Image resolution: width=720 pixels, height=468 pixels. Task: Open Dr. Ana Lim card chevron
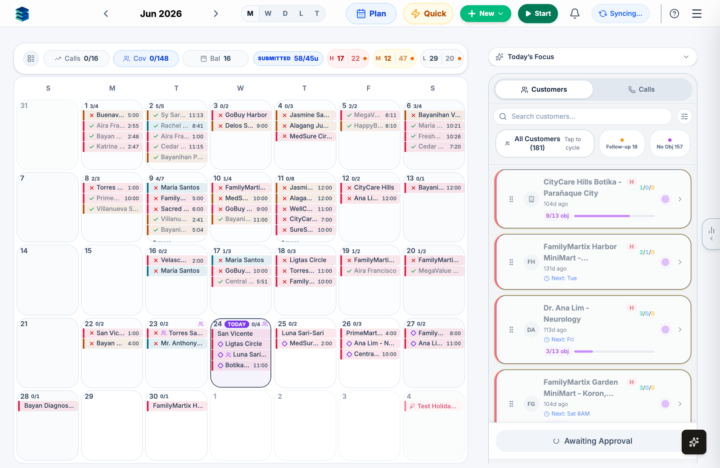click(680, 330)
